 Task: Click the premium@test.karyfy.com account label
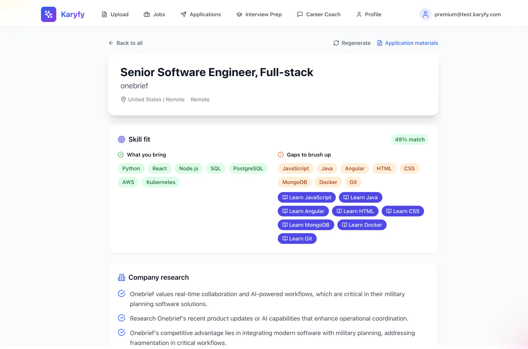coord(467,14)
